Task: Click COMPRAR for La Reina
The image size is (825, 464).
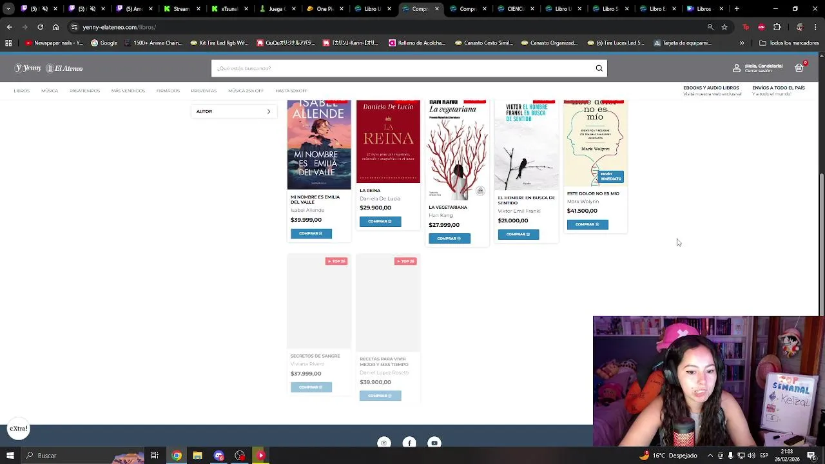Action: coord(380,221)
